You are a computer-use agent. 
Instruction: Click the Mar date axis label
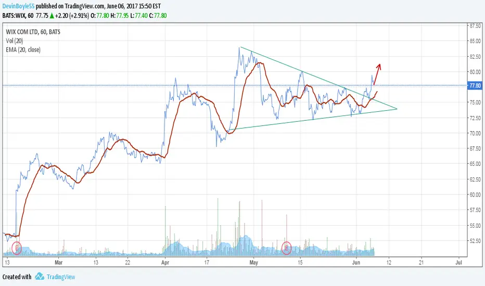(58, 263)
